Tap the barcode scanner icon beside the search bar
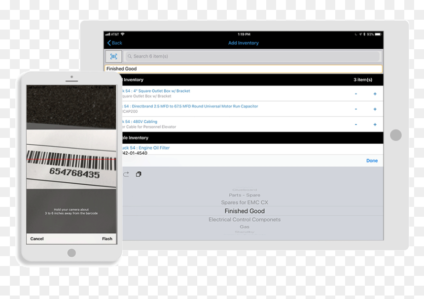Image resolution: width=424 pixels, height=299 pixels. [x=113, y=57]
